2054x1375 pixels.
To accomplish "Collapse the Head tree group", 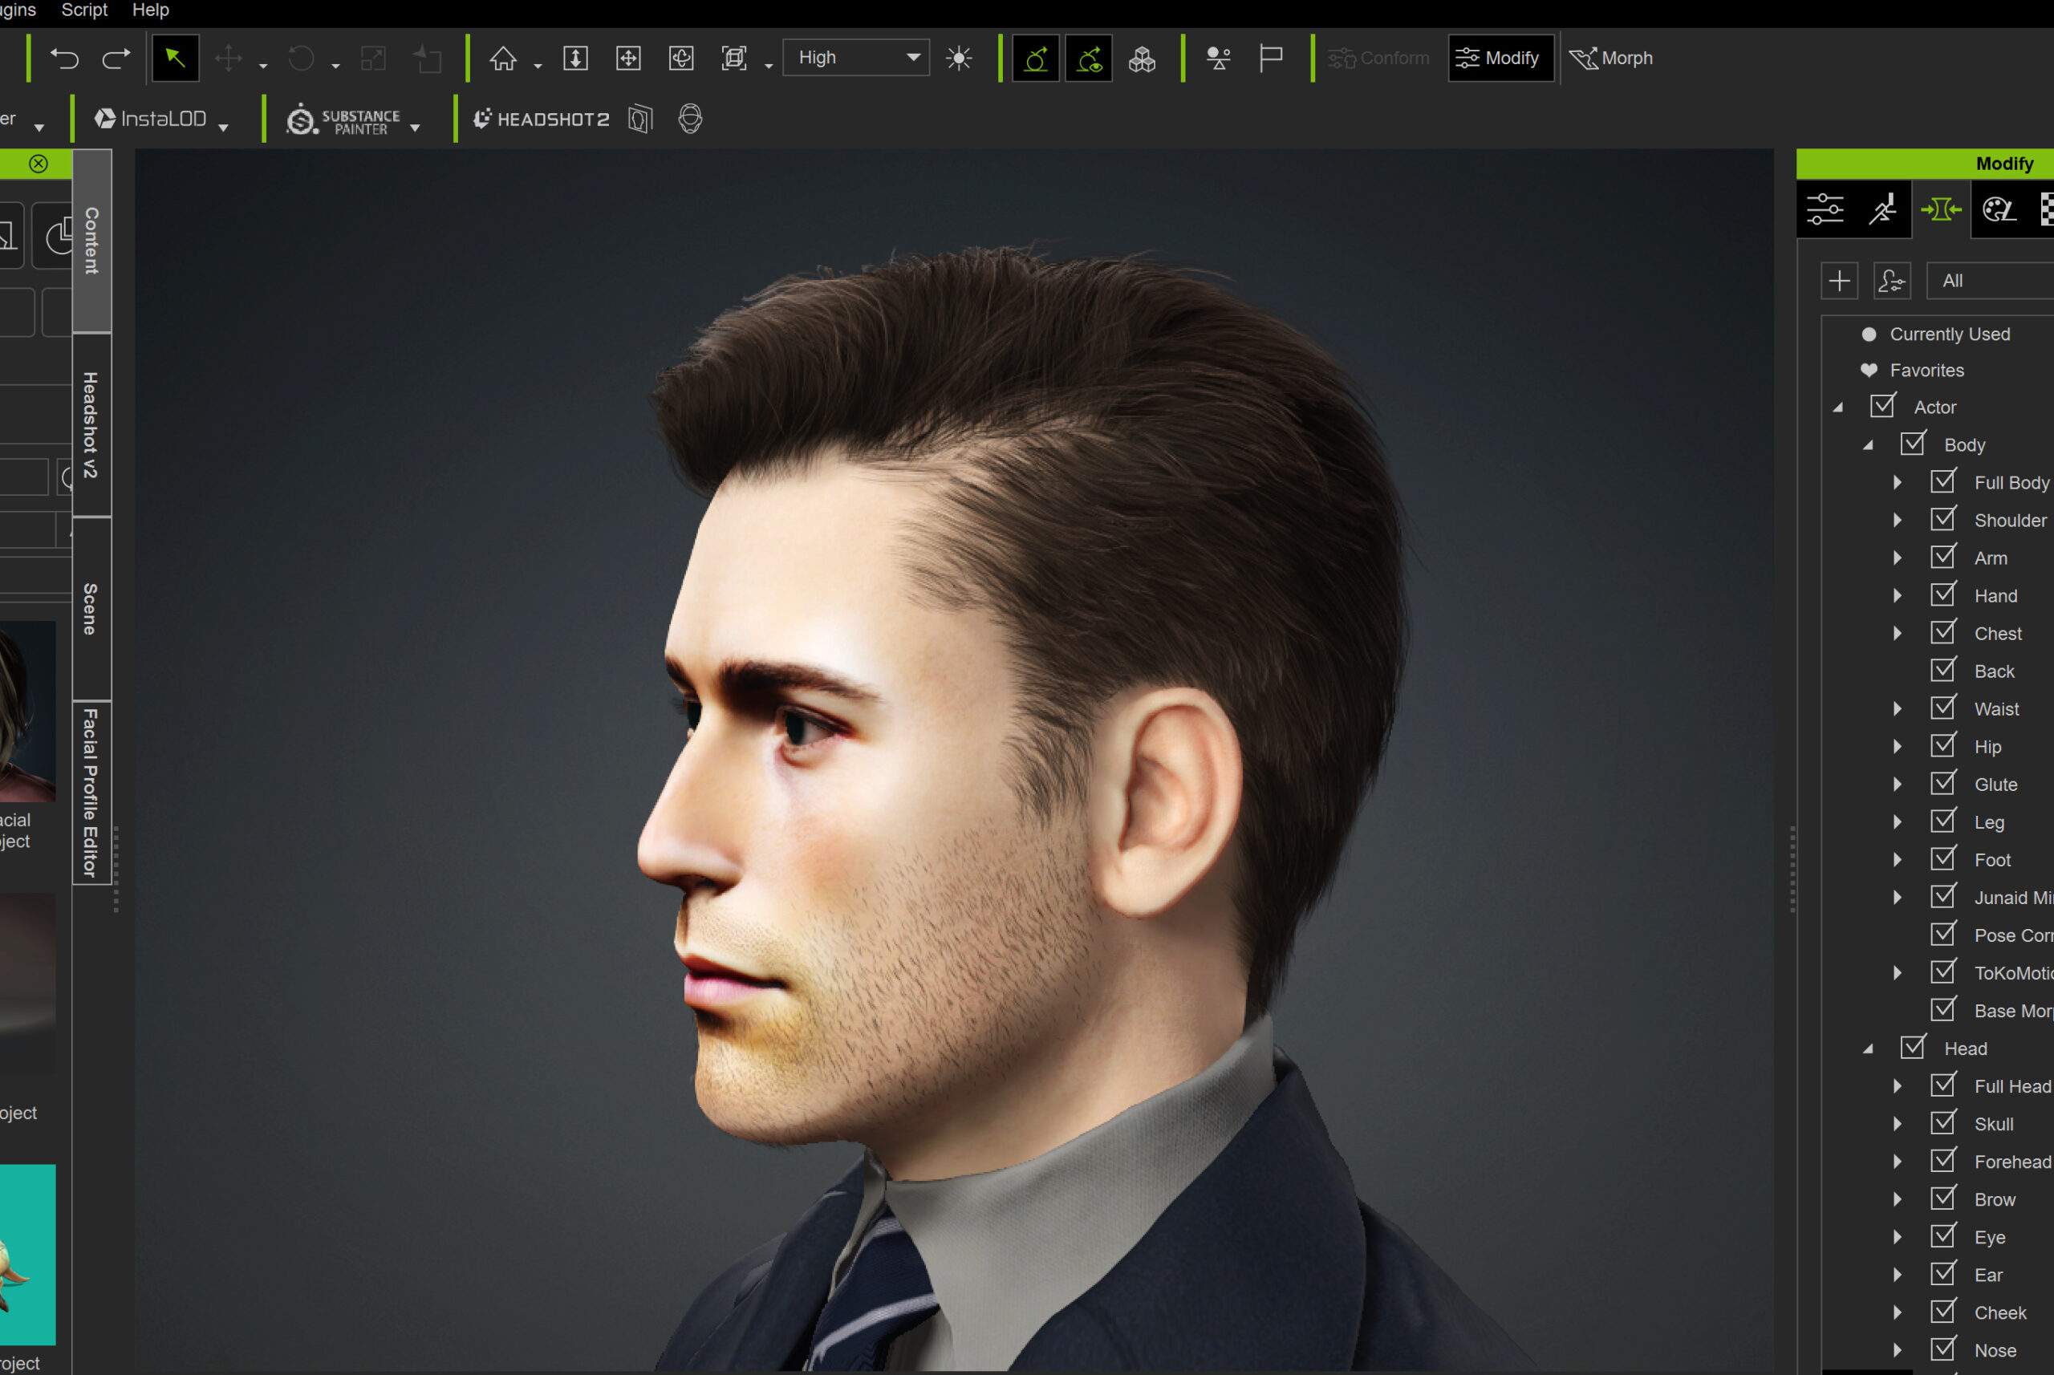I will pyautogui.click(x=1867, y=1048).
